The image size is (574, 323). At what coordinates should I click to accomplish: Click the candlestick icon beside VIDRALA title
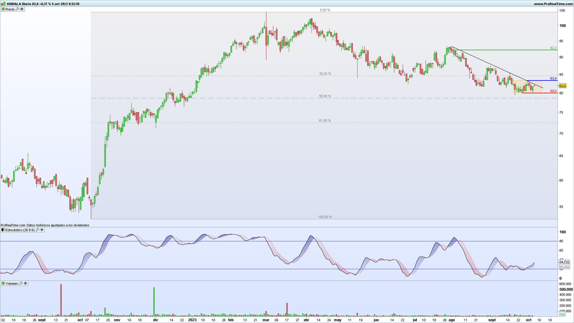3,4
